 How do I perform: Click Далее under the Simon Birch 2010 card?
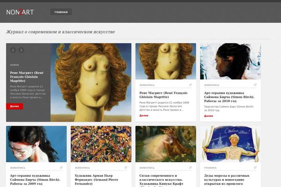208,116
